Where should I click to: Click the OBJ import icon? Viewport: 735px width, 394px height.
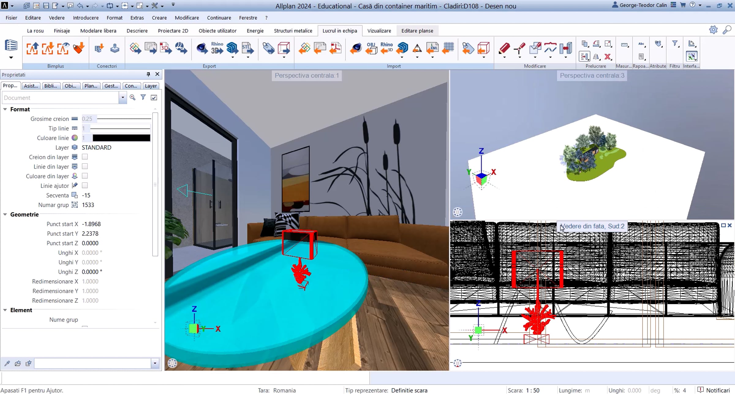click(371, 48)
